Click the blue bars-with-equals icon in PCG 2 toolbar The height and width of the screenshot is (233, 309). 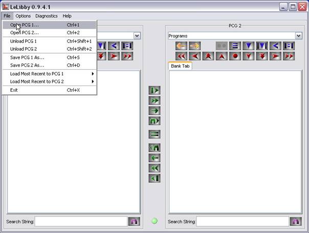[289, 46]
